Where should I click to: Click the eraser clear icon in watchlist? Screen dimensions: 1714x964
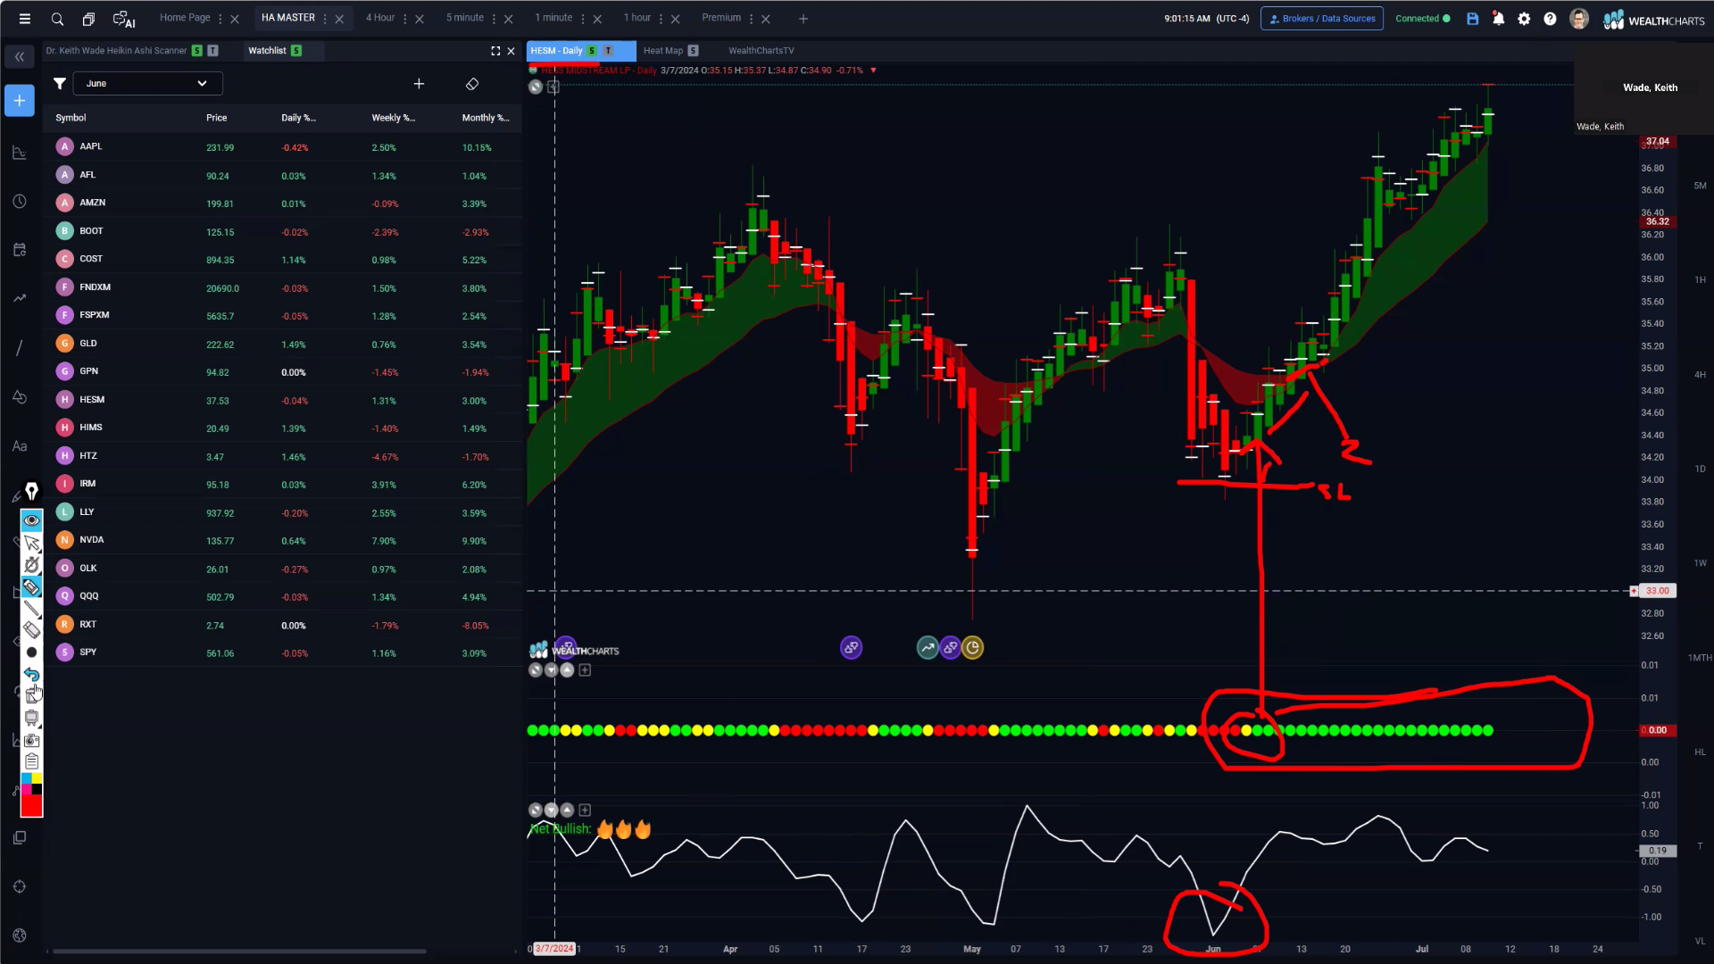[x=472, y=84]
